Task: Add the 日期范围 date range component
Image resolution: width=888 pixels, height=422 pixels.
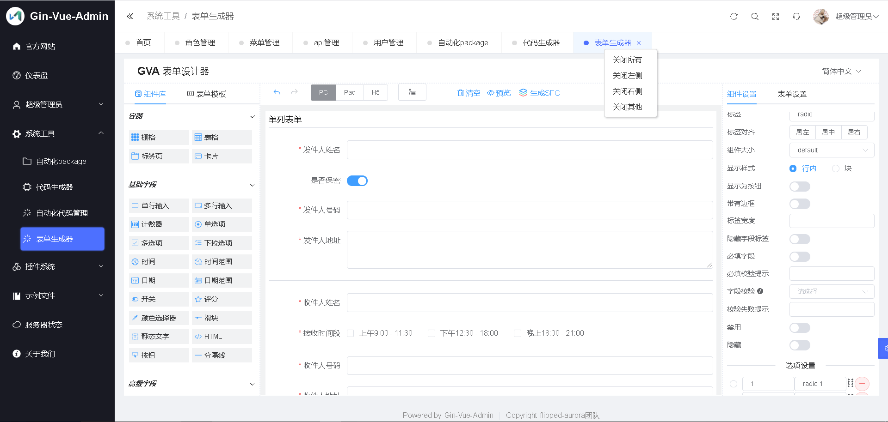Action: click(222, 280)
